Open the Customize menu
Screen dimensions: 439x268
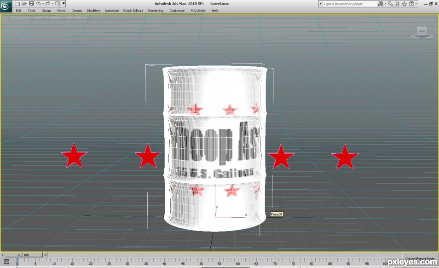tap(177, 11)
